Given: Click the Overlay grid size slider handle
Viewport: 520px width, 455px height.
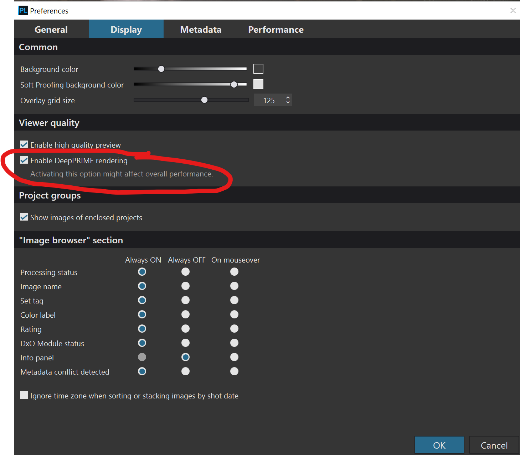Looking at the screenshot, I should [x=204, y=100].
